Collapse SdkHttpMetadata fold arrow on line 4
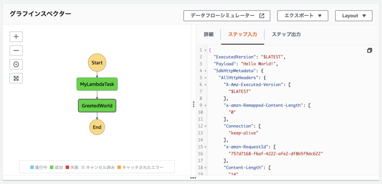Image resolution: width=382 pixels, height=184 pixels. pyautogui.click(x=206, y=71)
